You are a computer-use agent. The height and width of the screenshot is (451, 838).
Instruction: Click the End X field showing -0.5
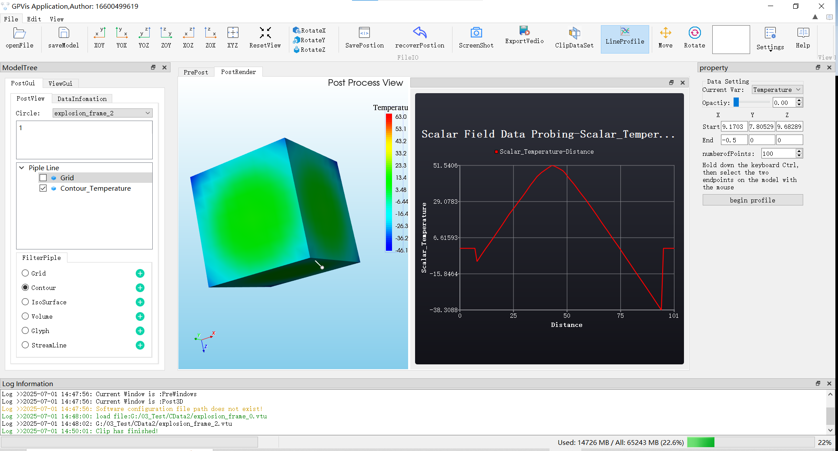(734, 140)
